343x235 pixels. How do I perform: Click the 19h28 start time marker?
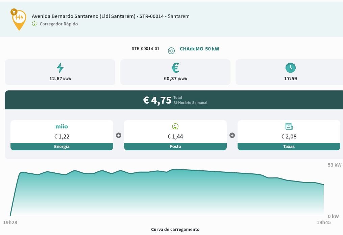(10, 222)
